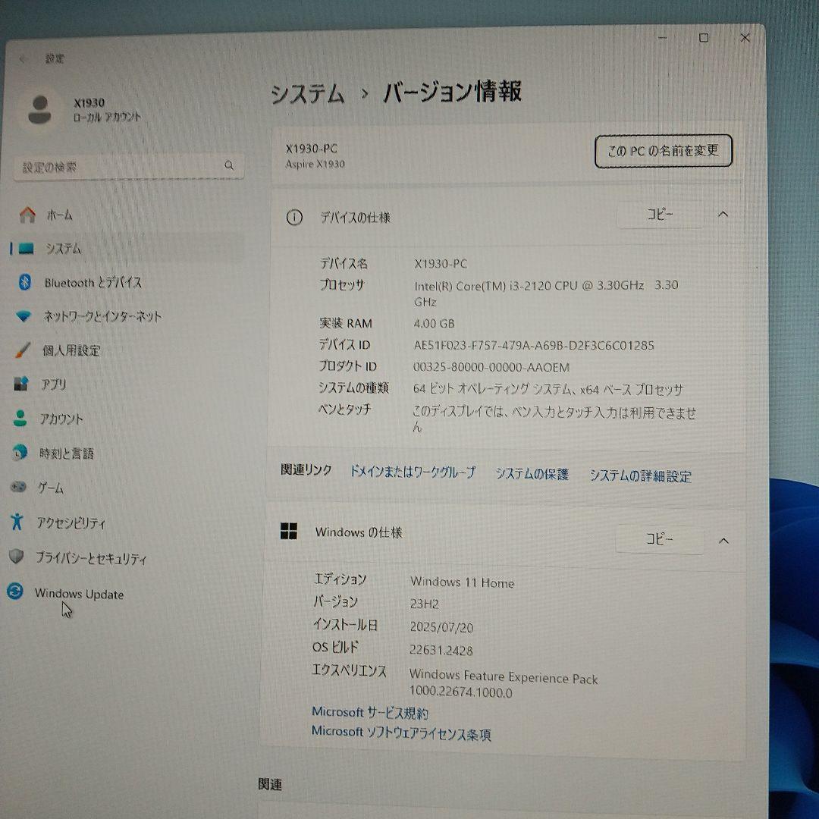Go to 個人用設定 in the sidebar
Screen dimensions: 819x819
71,350
